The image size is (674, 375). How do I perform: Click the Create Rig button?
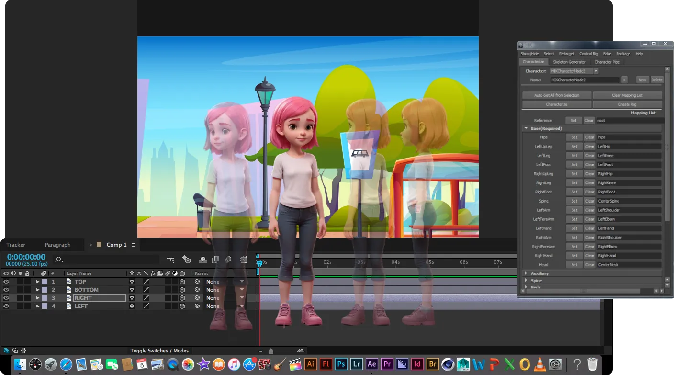627,104
